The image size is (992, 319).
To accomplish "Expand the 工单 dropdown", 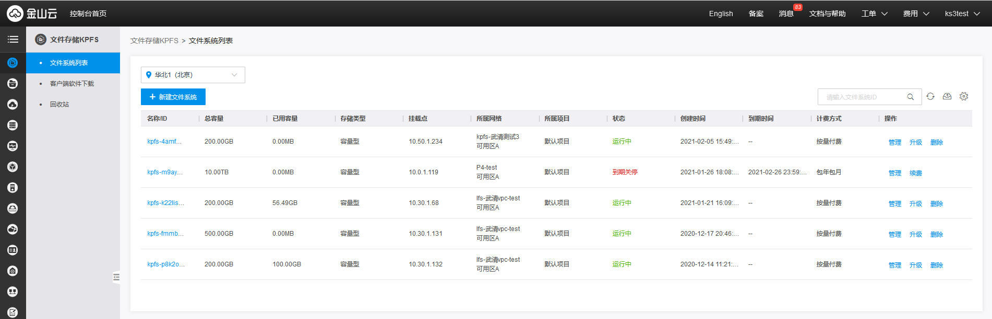I will tap(875, 14).
